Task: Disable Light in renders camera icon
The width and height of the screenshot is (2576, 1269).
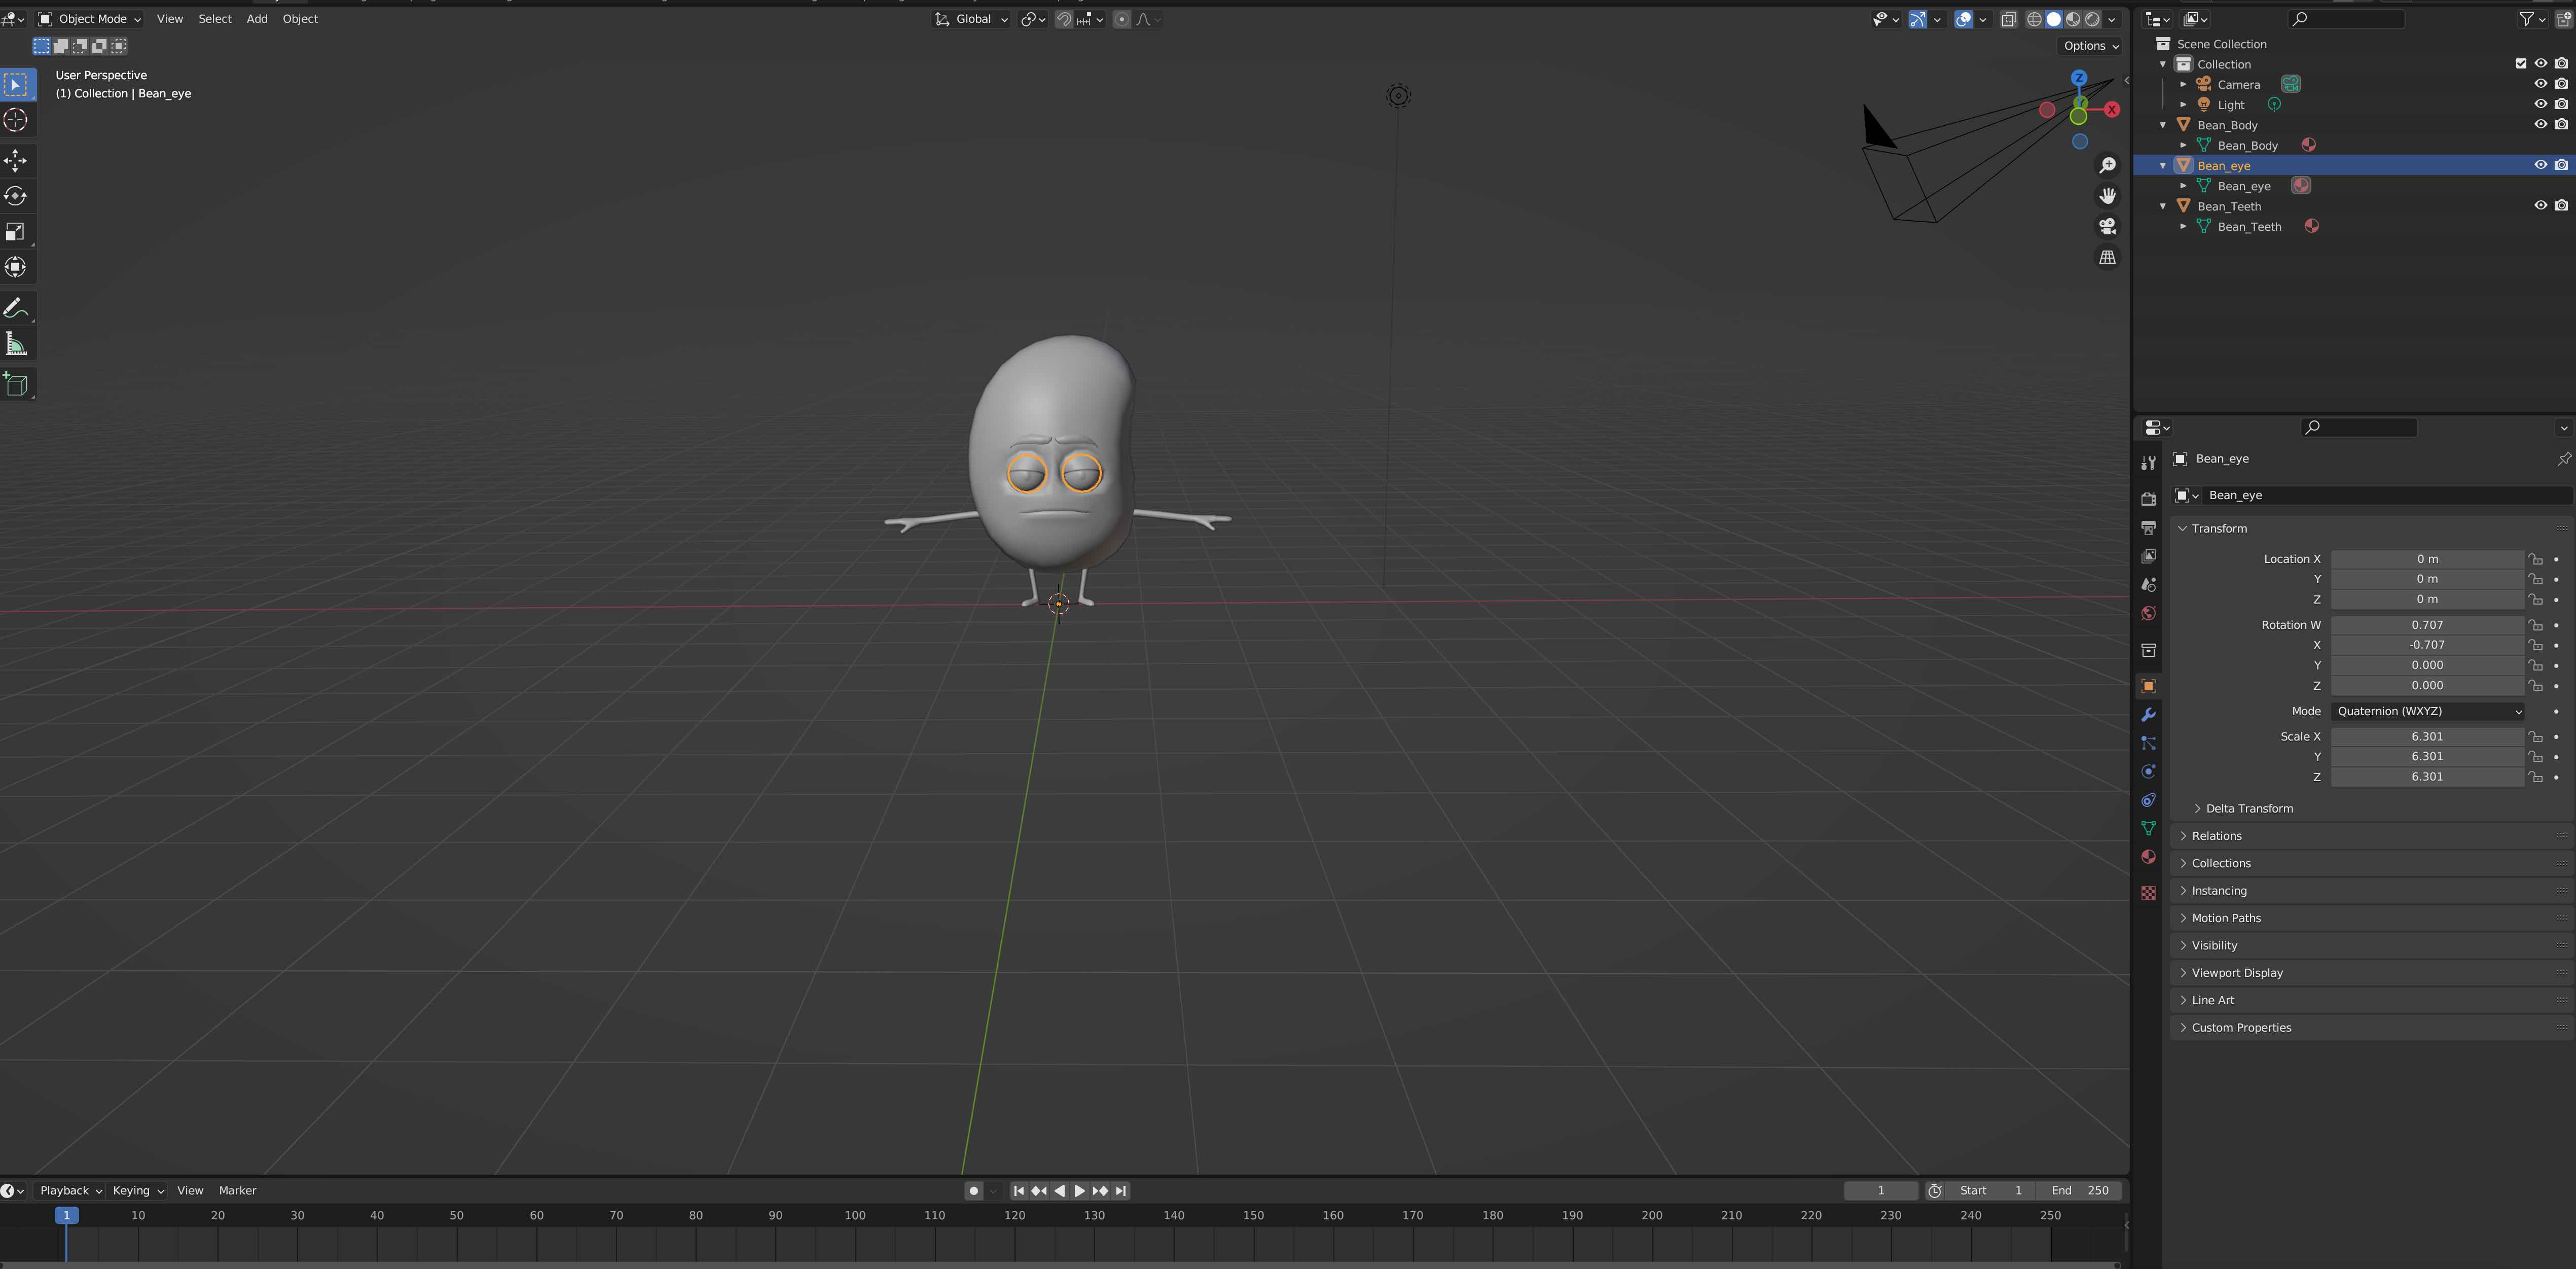Action: (2561, 104)
